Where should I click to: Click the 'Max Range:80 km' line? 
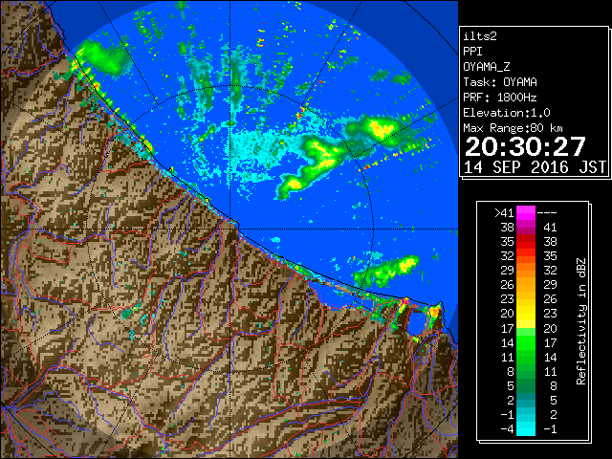[x=513, y=128]
